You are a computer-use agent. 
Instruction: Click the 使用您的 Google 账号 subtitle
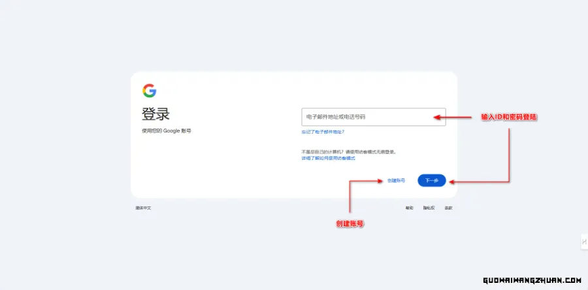click(167, 131)
